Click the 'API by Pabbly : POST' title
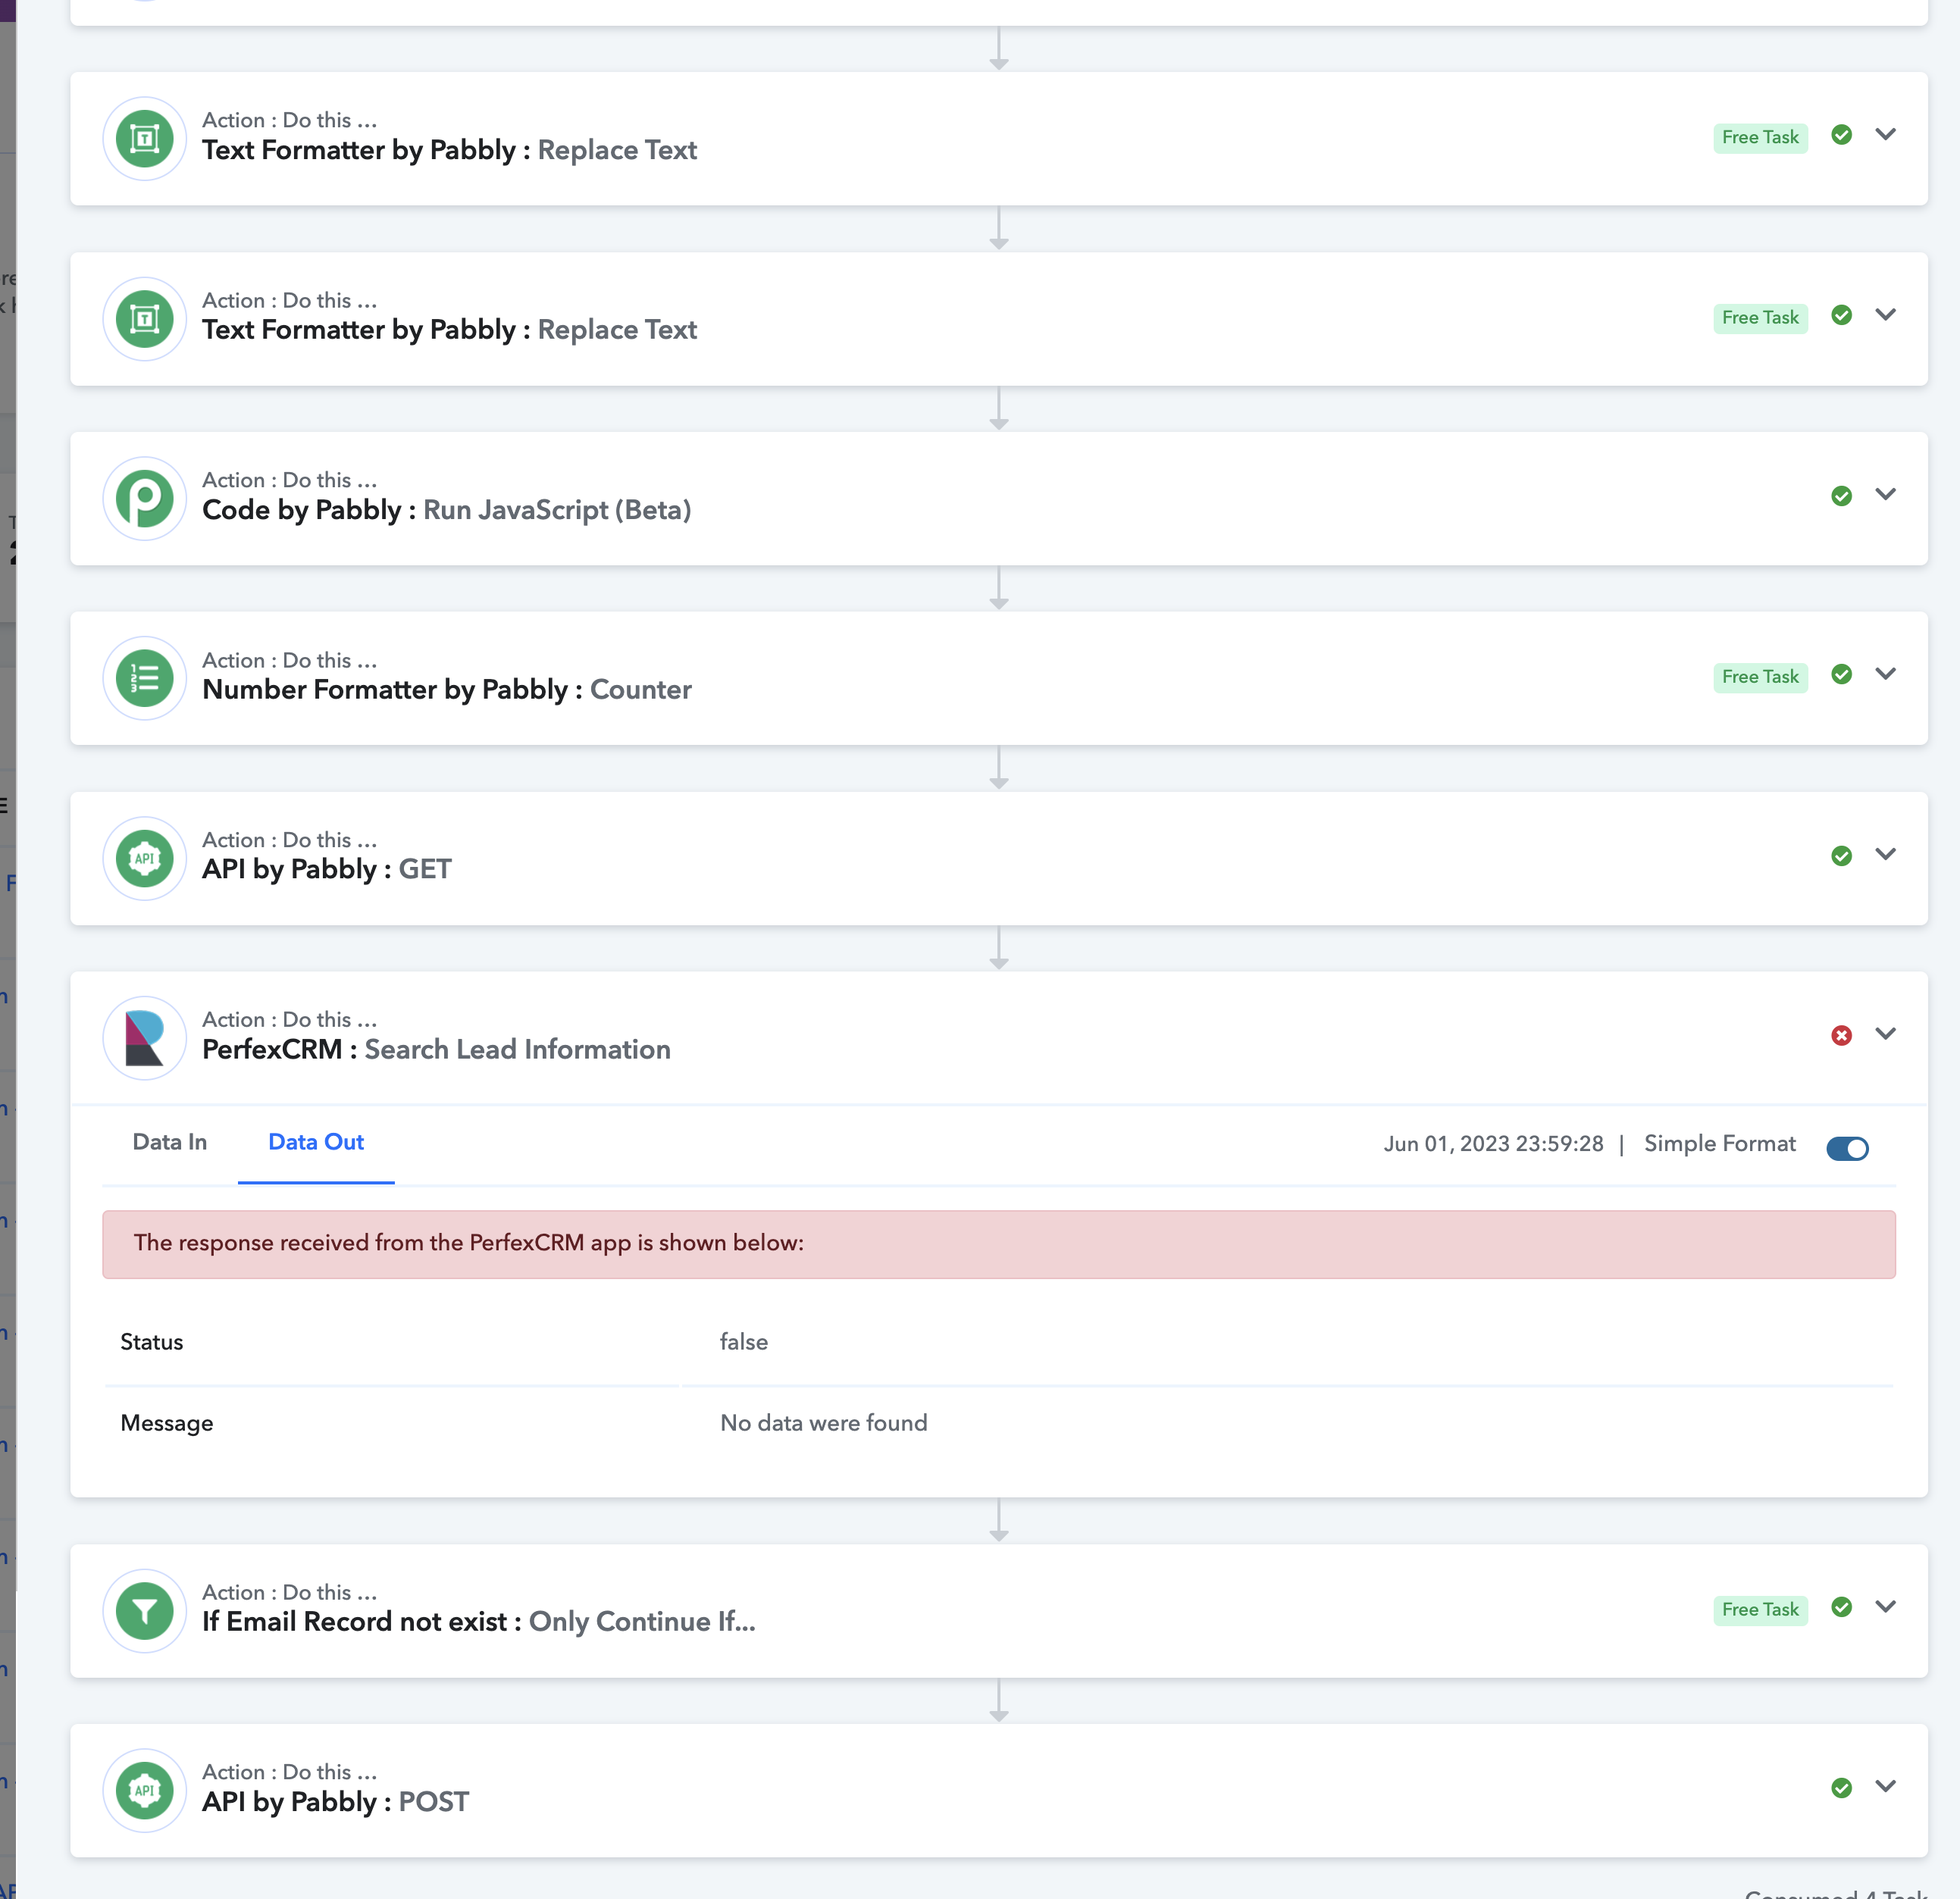Image resolution: width=1960 pixels, height=1899 pixels. [x=335, y=1802]
